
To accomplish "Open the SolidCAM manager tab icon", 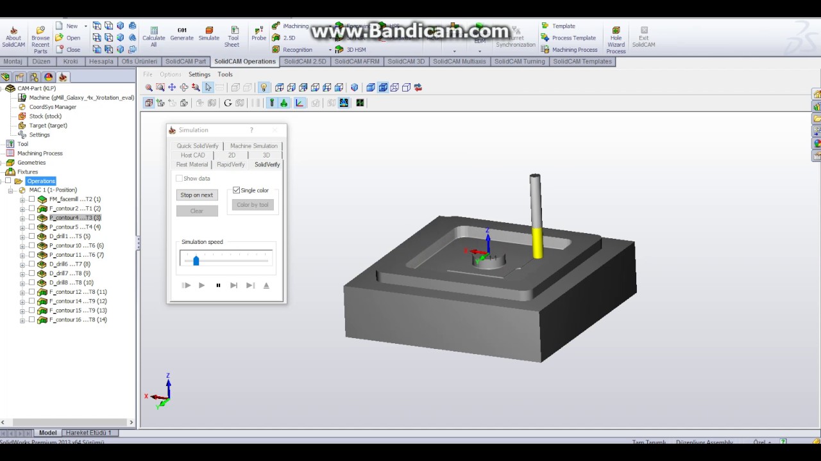I will tap(62, 77).
